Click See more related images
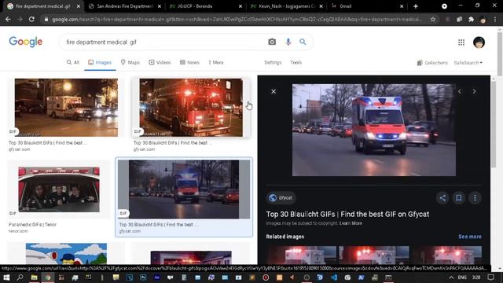 470,237
